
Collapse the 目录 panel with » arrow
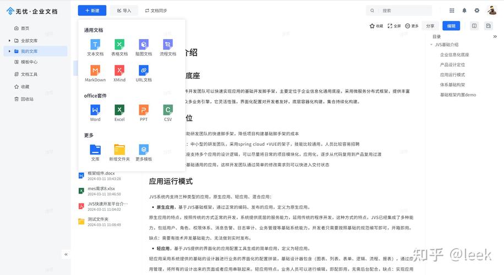click(x=495, y=37)
